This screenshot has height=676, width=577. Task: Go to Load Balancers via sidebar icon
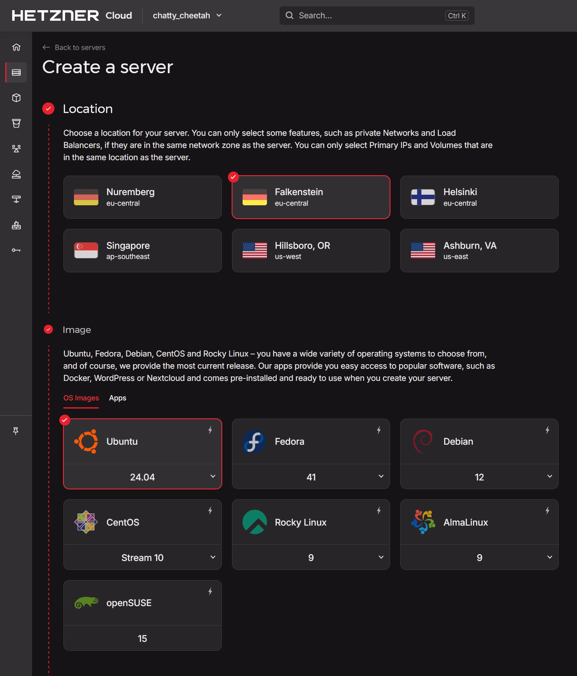(x=16, y=149)
